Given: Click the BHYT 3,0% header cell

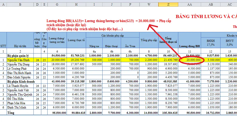Looking at the screenshot, I should click(229, 43).
